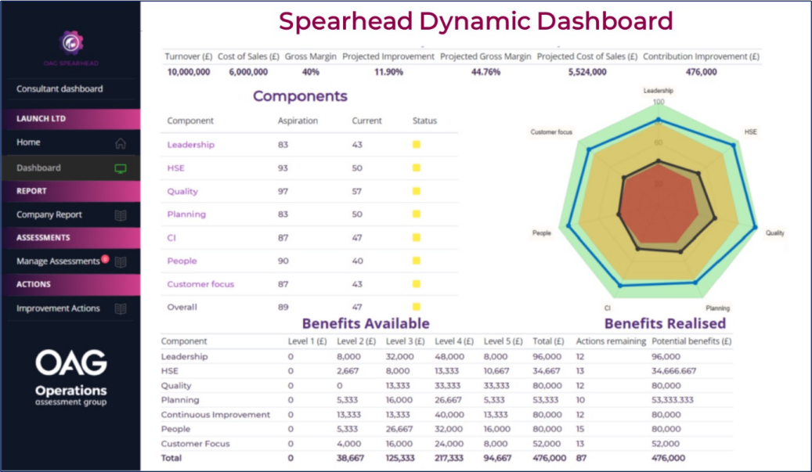Click the Improvement Actions book icon
Viewport: 812px width, 472px height.
coord(120,309)
